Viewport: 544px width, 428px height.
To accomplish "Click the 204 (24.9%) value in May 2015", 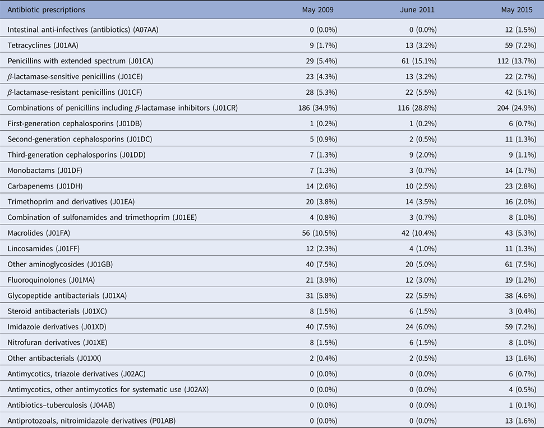I will [510, 107].
